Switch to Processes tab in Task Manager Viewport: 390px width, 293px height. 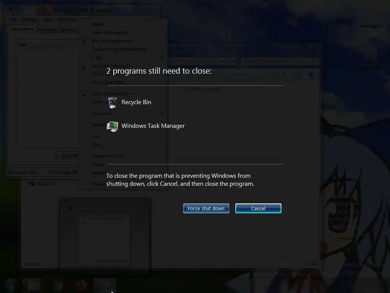(x=47, y=30)
